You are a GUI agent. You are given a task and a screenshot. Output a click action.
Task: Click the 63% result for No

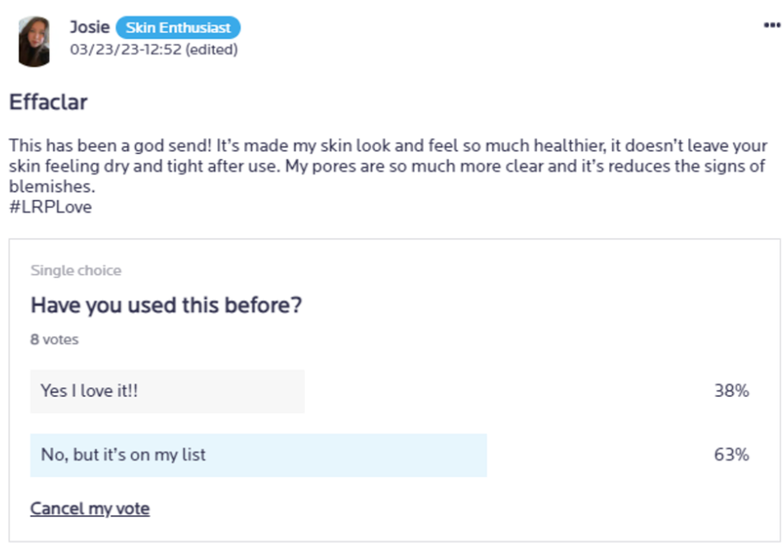tap(731, 454)
